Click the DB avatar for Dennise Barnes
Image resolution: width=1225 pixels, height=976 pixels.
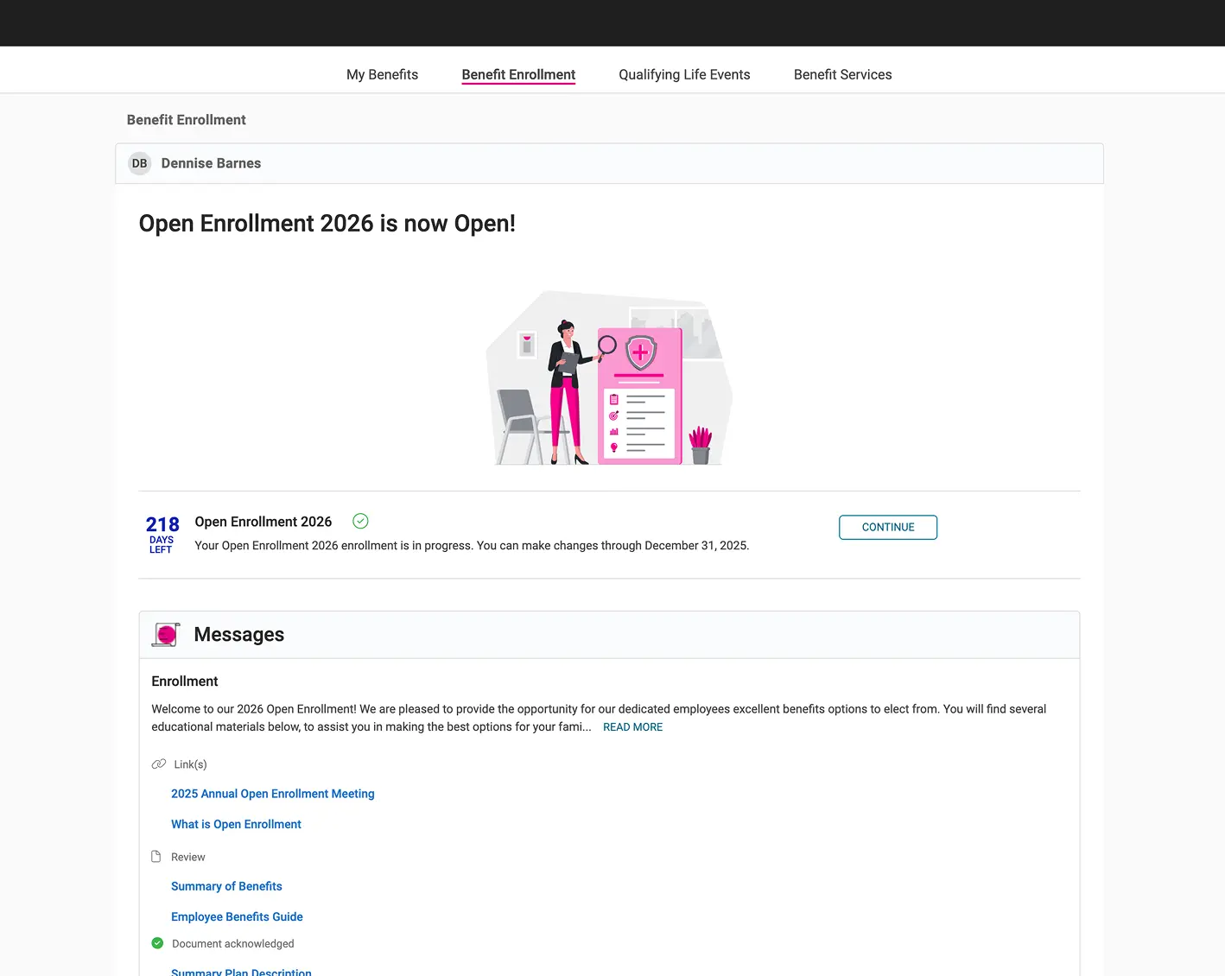click(x=139, y=162)
